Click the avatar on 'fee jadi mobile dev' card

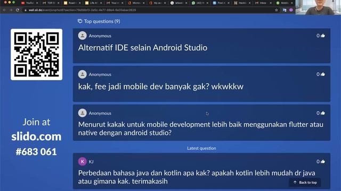point(83,74)
